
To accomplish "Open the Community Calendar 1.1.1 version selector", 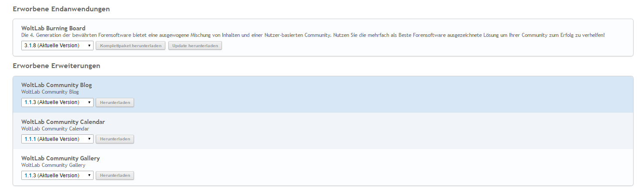I will [57, 139].
